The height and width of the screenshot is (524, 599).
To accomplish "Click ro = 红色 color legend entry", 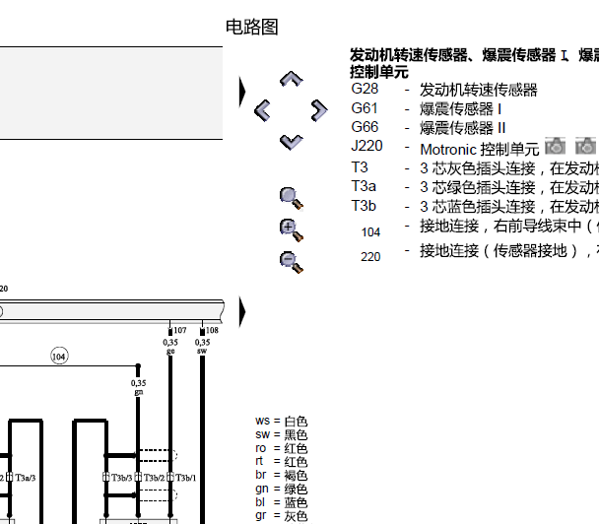I will point(282,448).
